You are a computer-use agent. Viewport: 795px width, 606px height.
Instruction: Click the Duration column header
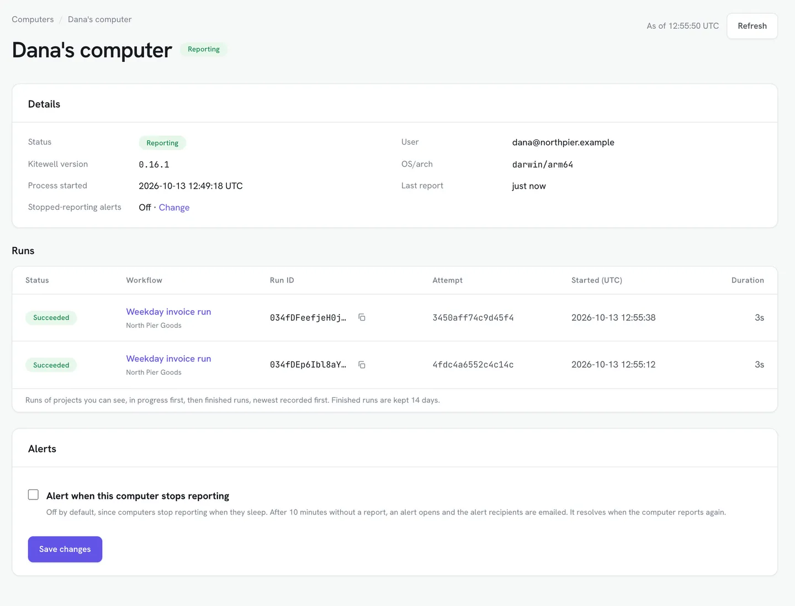(x=748, y=280)
